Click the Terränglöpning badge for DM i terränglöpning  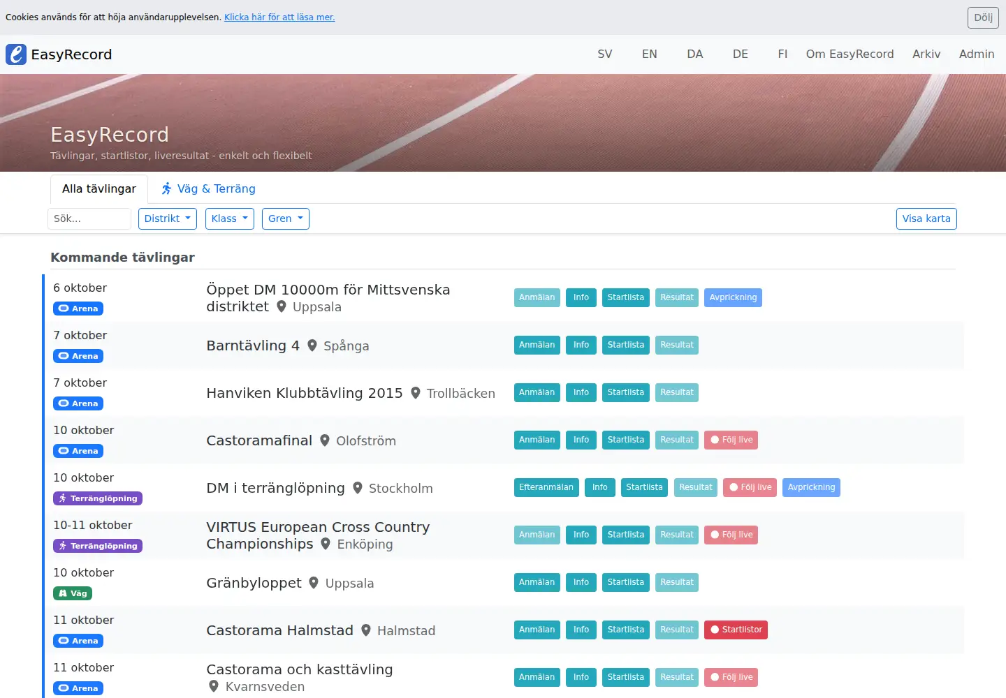coord(98,498)
